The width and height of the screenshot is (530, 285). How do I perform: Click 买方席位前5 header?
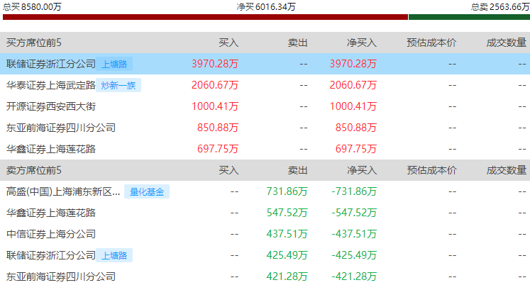point(34,43)
